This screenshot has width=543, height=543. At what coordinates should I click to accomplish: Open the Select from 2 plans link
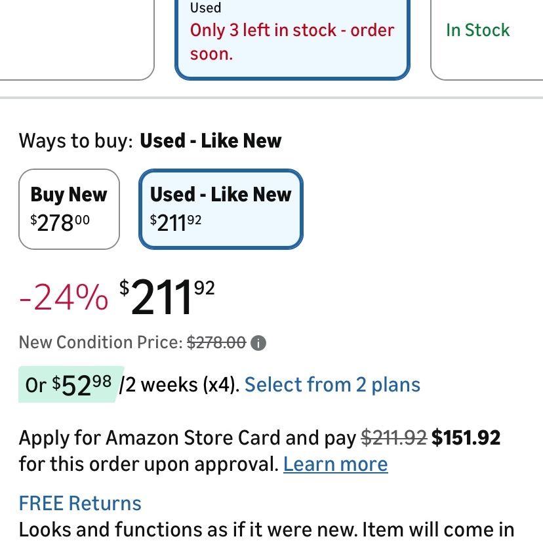pyautogui.click(x=332, y=385)
